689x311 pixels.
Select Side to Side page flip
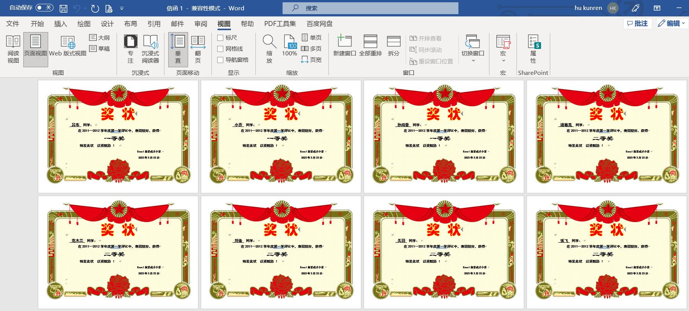click(198, 49)
